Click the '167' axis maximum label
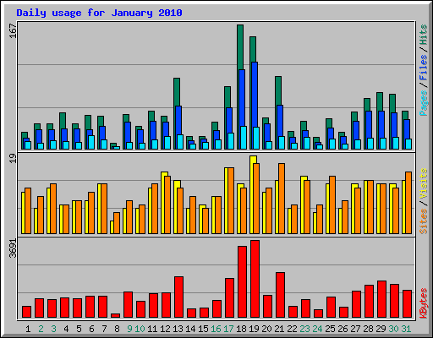Screen dimensions: 433x338 14,30
